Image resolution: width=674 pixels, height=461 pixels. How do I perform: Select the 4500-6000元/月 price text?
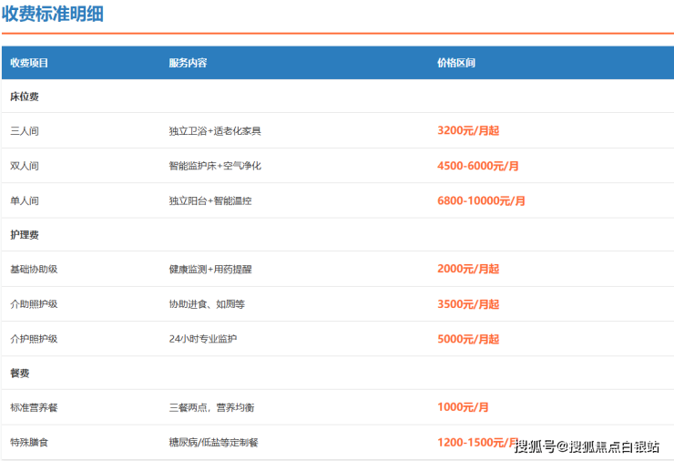478,166
